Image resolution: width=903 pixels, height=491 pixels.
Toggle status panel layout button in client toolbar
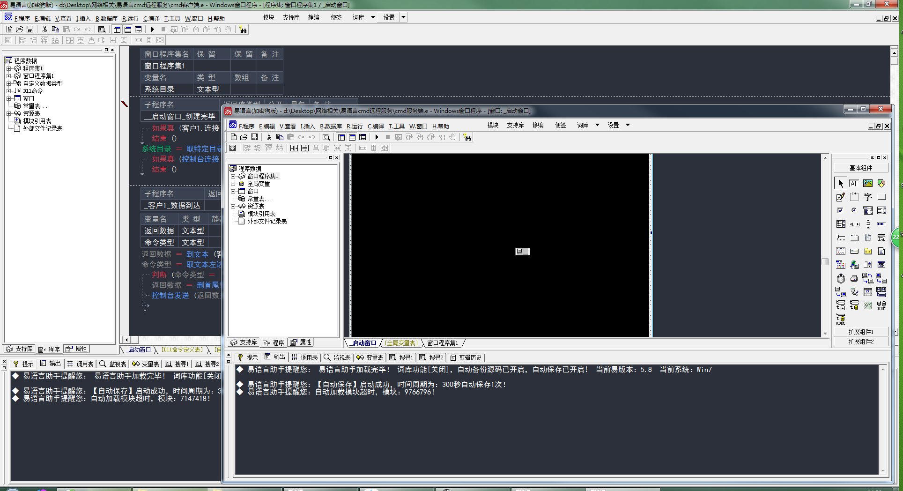pyautogui.click(x=127, y=30)
